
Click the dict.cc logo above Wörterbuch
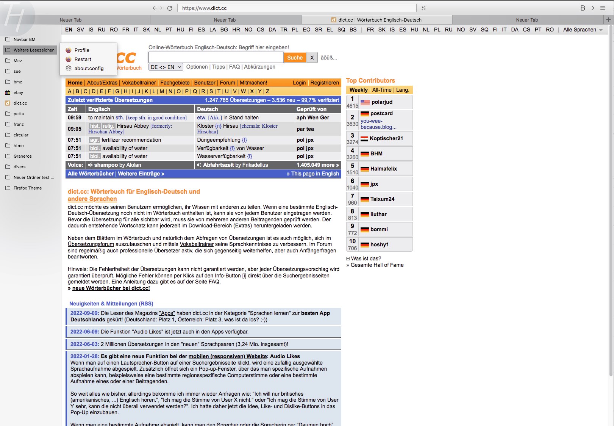(x=127, y=58)
